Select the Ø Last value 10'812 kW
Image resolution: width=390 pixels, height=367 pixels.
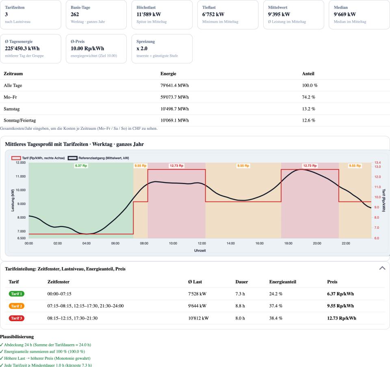tap(199, 318)
